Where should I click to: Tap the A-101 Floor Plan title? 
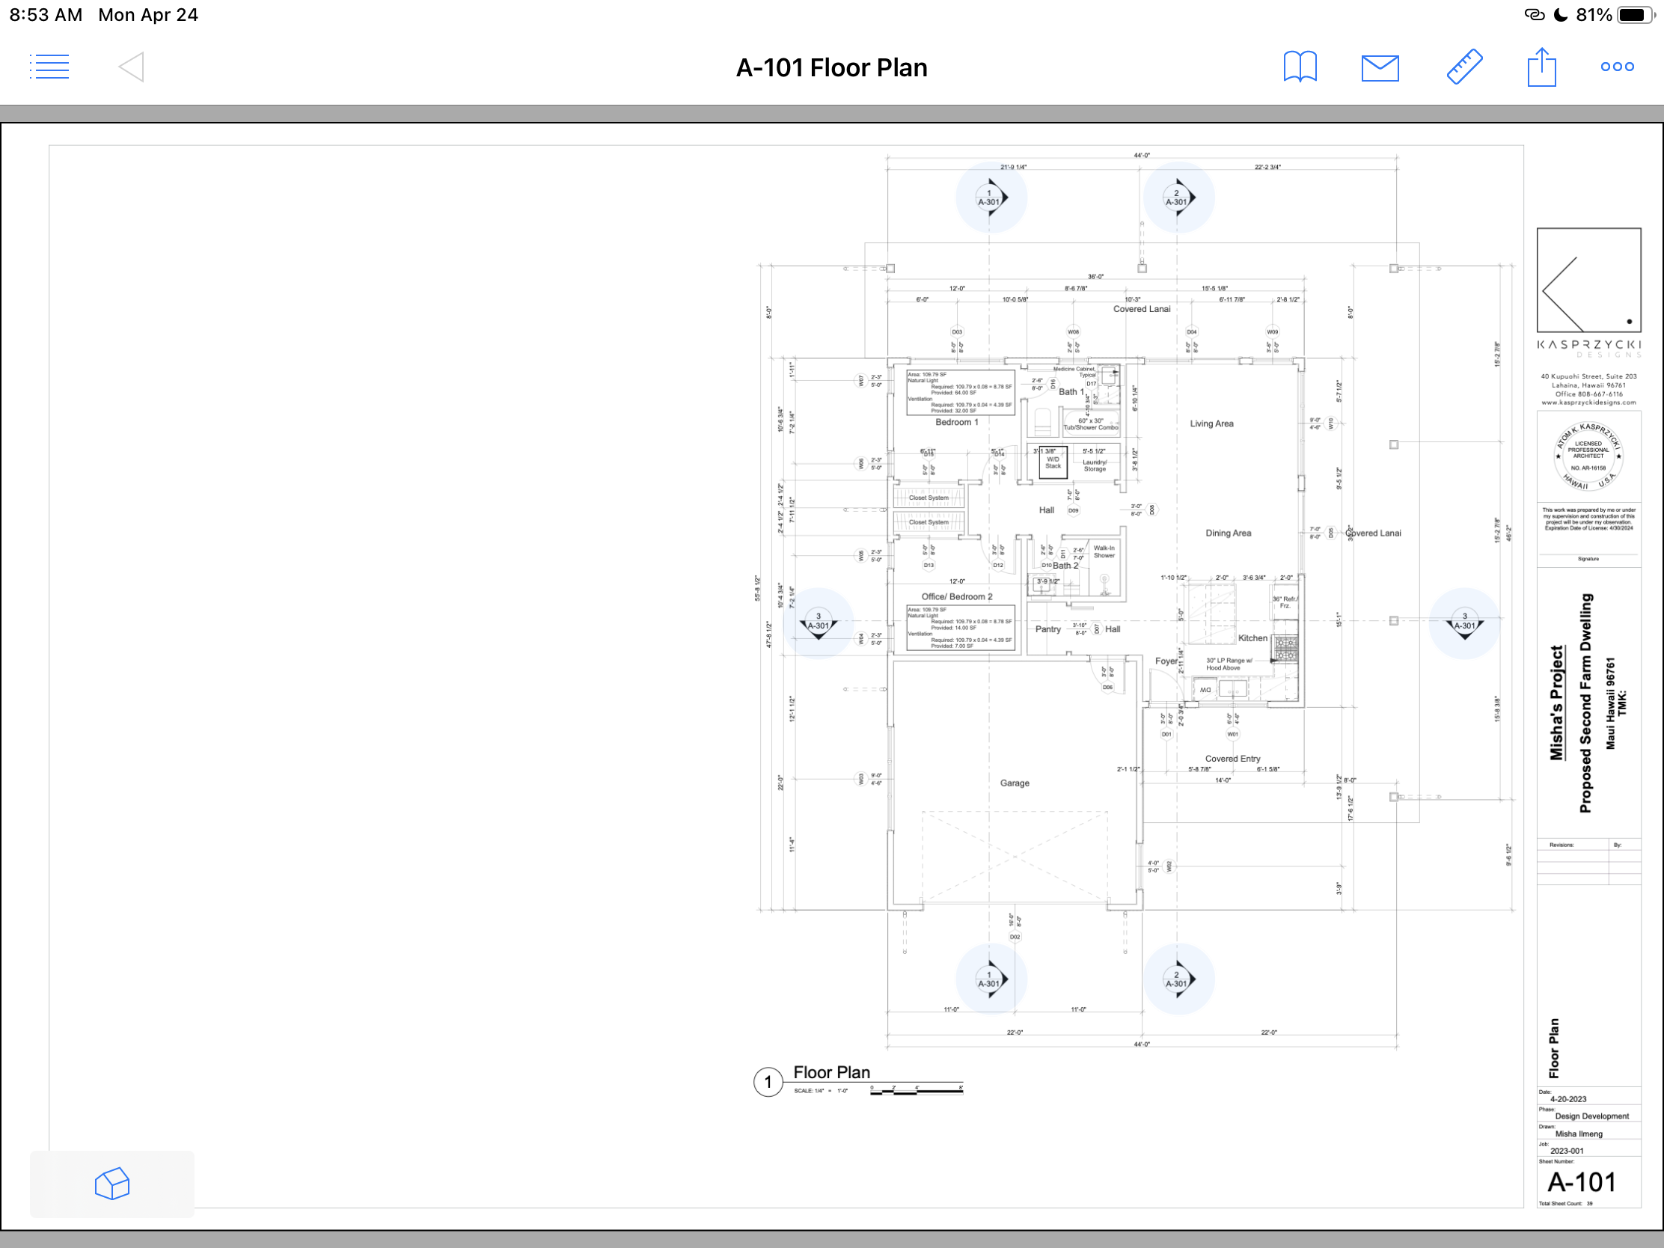(831, 67)
